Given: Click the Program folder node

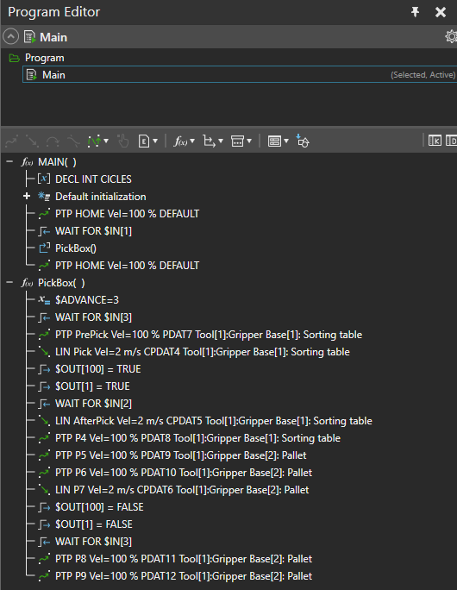Looking at the screenshot, I should click(44, 58).
